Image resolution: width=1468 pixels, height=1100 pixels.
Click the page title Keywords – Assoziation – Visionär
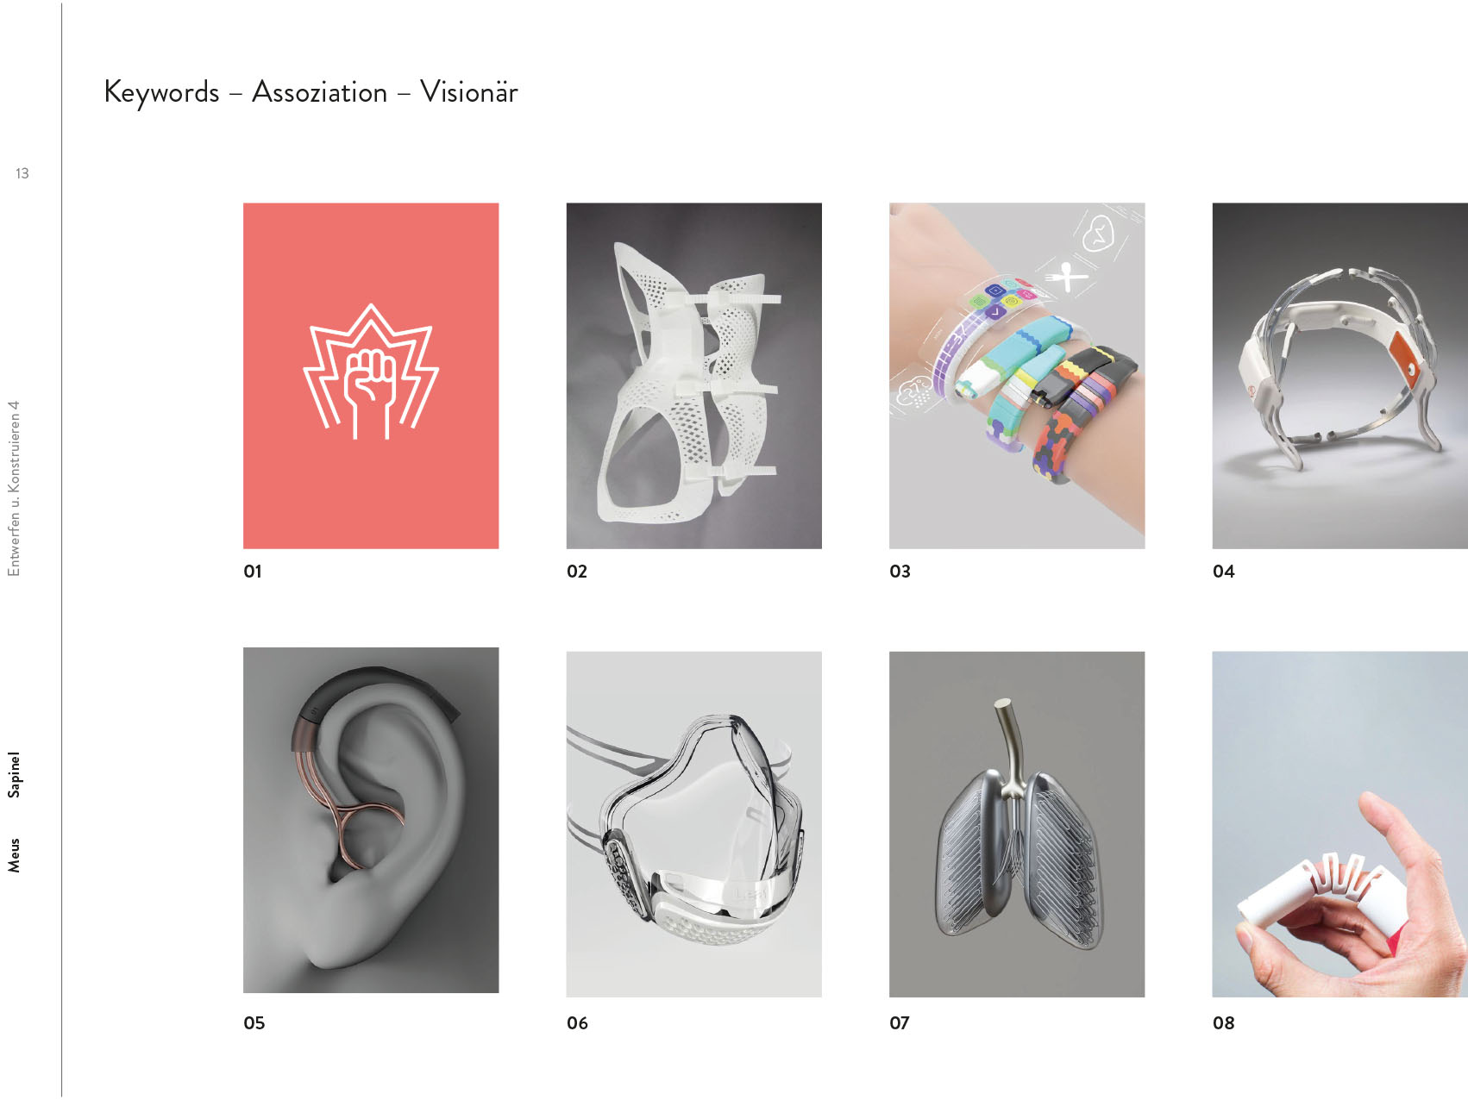311,92
